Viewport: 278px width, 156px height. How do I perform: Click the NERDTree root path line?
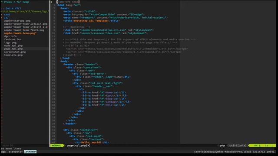tap(25, 11)
